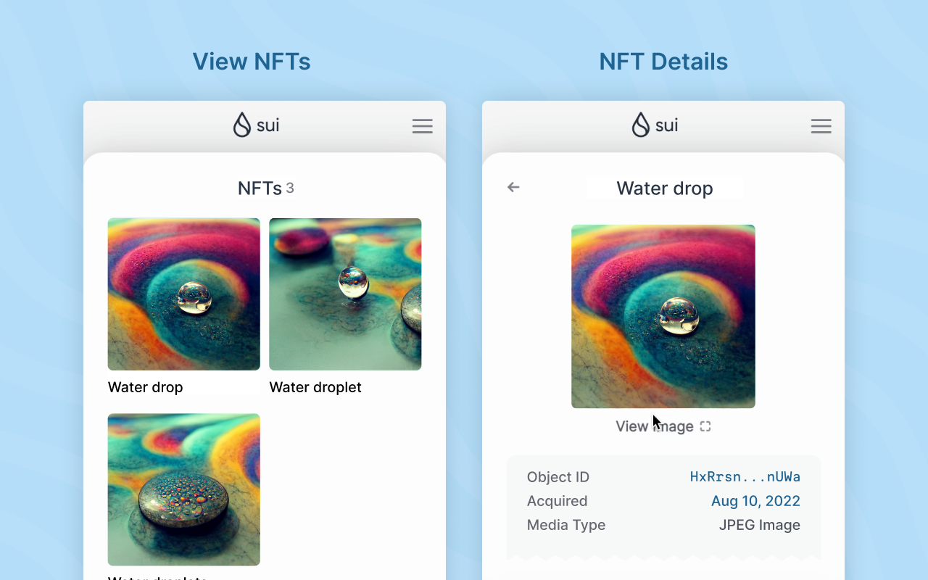
Task: Click the Water drop title in details
Action: point(665,188)
